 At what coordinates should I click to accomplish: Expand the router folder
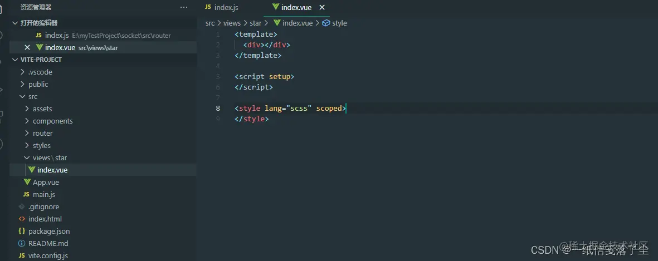pyautogui.click(x=27, y=133)
